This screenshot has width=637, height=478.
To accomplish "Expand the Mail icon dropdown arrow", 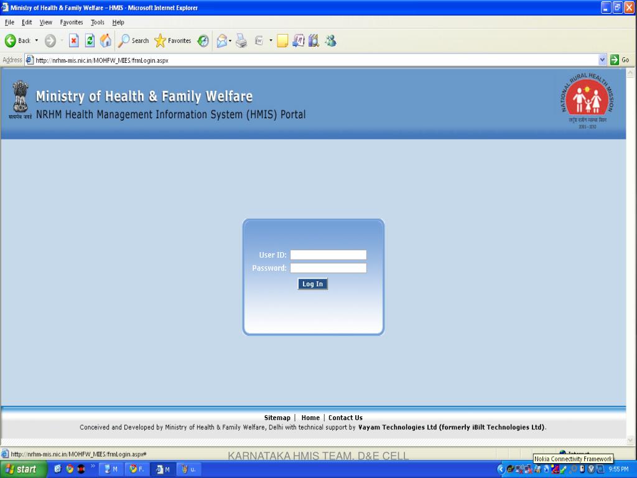I will (230, 40).
